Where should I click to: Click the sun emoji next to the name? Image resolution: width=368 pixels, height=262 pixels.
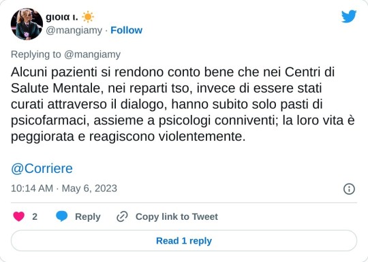point(88,17)
